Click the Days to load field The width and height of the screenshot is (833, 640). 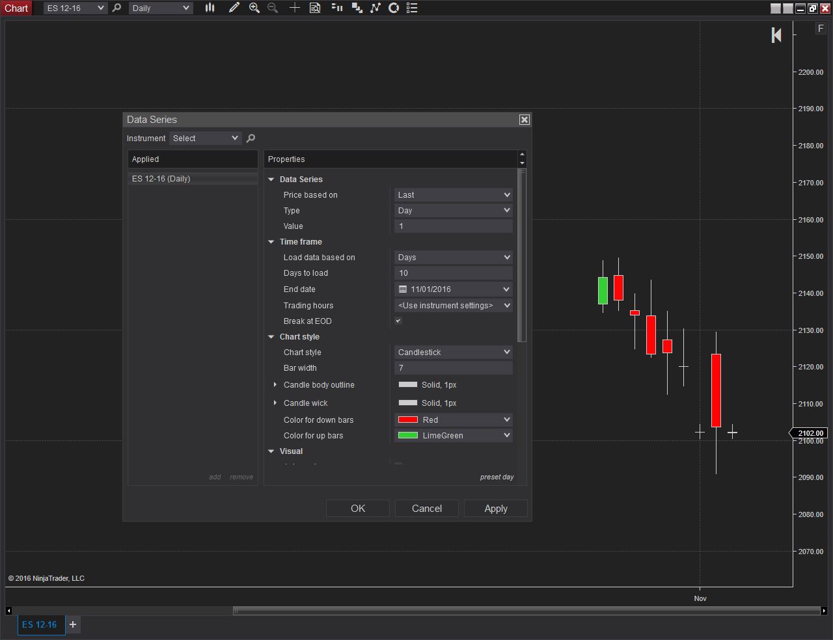(x=454, y=273)
